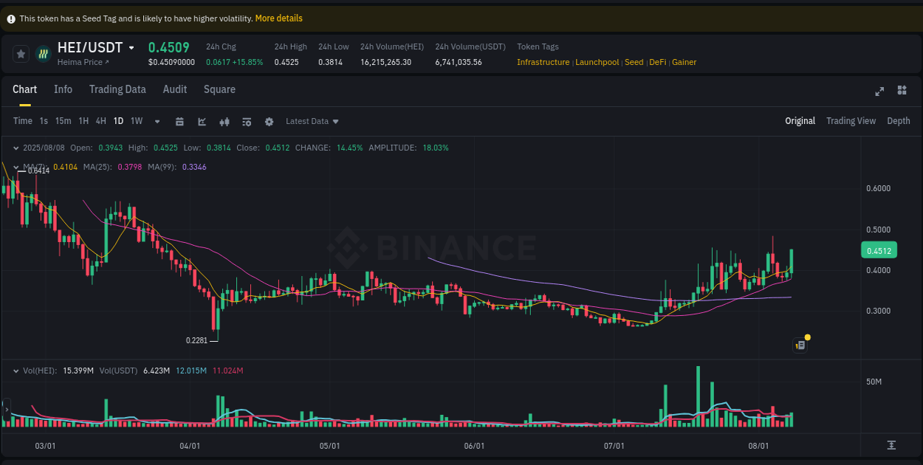Collapse the MA indicator values row
The image size is (923, 465).
(x=16, y=167)
